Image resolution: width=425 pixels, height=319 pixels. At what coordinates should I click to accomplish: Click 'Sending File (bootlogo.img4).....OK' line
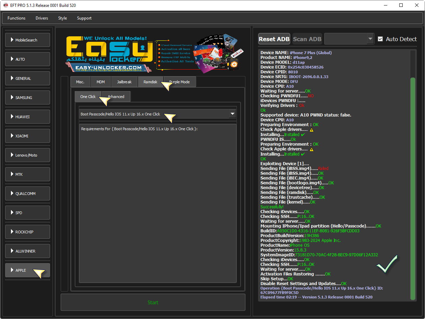(x=297, y=183)
